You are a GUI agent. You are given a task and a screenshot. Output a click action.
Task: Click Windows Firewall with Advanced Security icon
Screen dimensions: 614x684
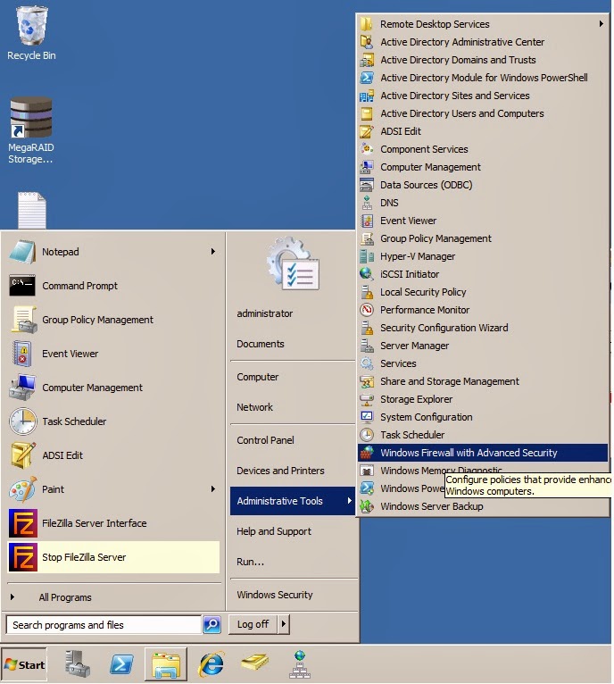coord(367,453)
